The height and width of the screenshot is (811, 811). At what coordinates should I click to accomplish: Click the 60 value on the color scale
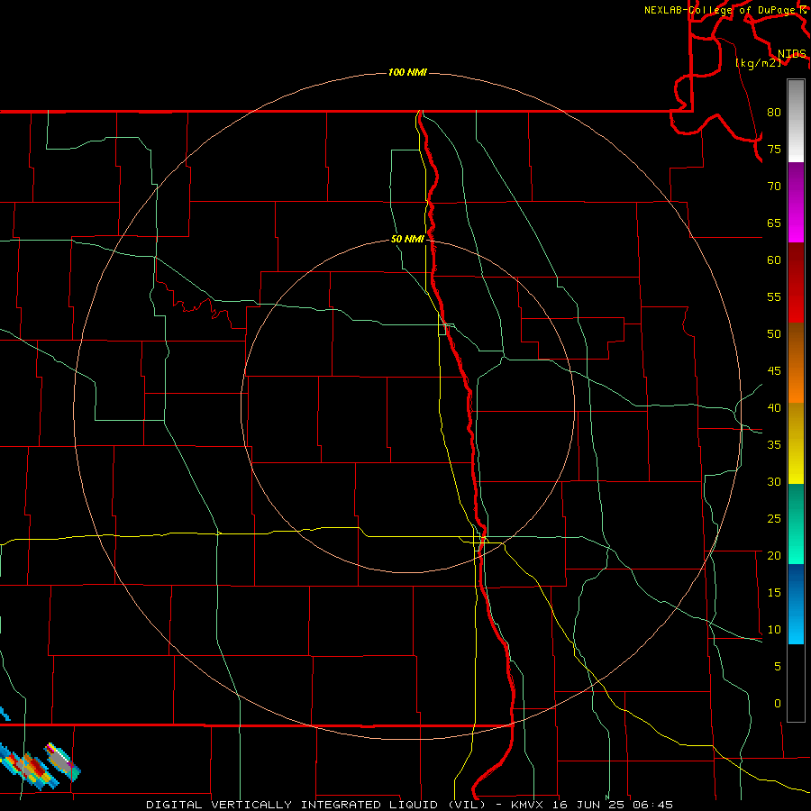pos(774,260)
